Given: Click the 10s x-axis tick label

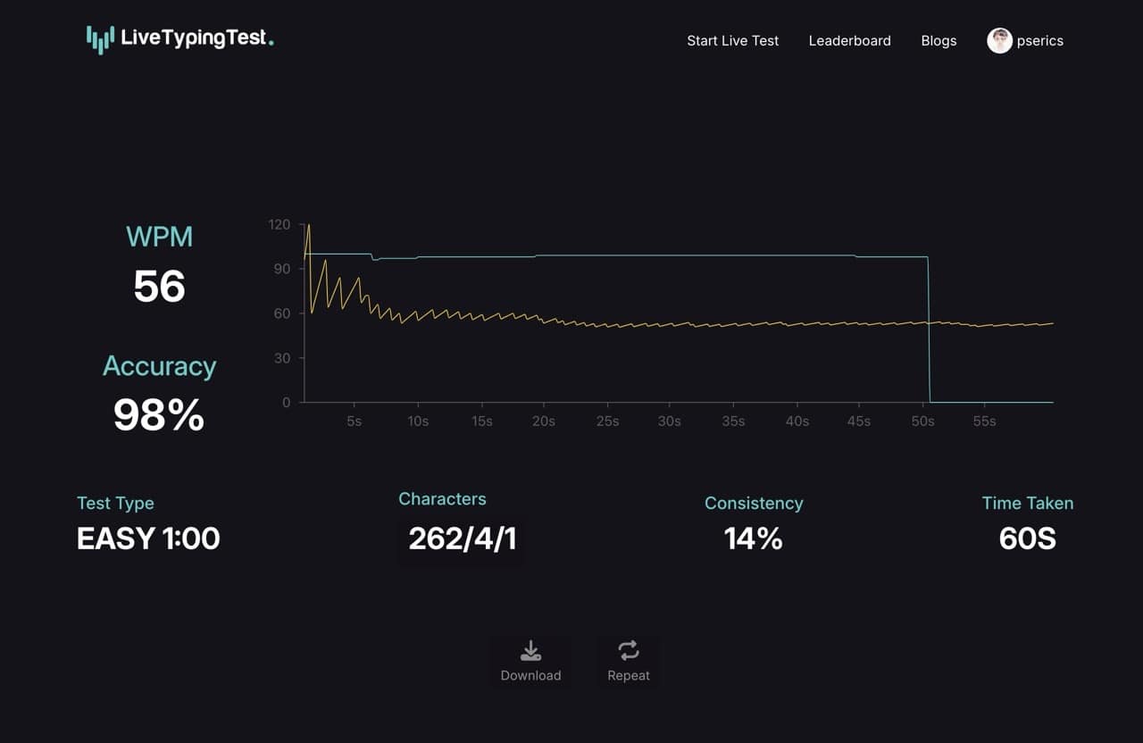Looking at the screenshot, I should point(418,422).
